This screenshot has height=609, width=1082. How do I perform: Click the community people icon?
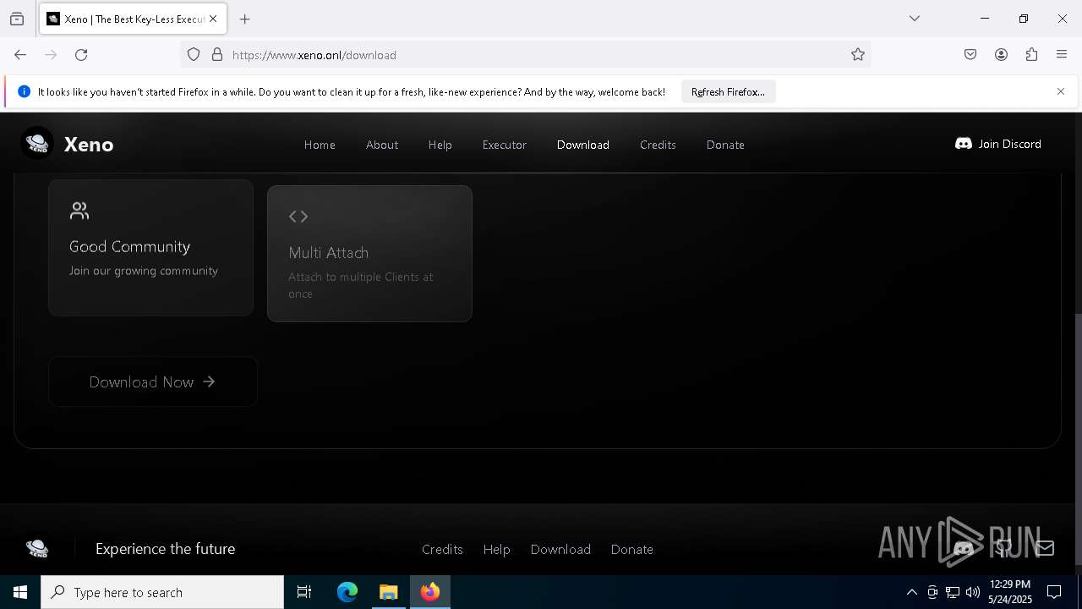coord(79,211)
